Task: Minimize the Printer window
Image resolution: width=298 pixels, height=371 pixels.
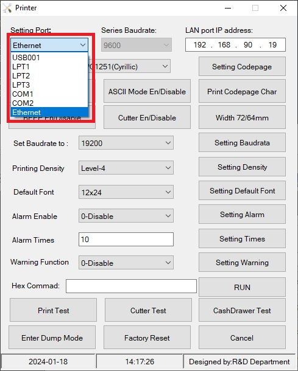Action: click(x=228, y=8)
